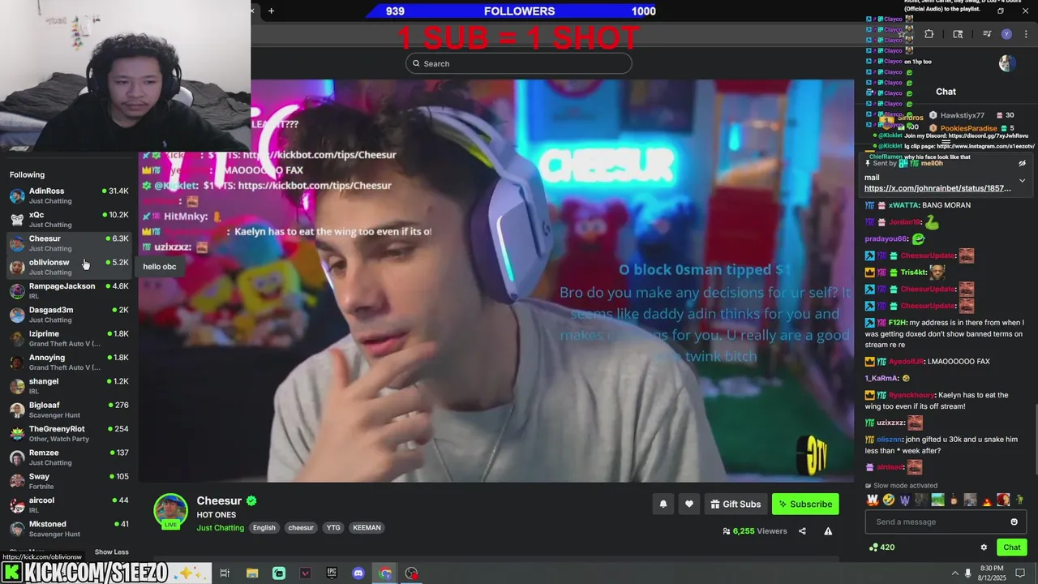Image resolution: width=1038 pixels, height=584 pixels.
Task: Click the Kick Search field
Action: (x=519, y=63)
